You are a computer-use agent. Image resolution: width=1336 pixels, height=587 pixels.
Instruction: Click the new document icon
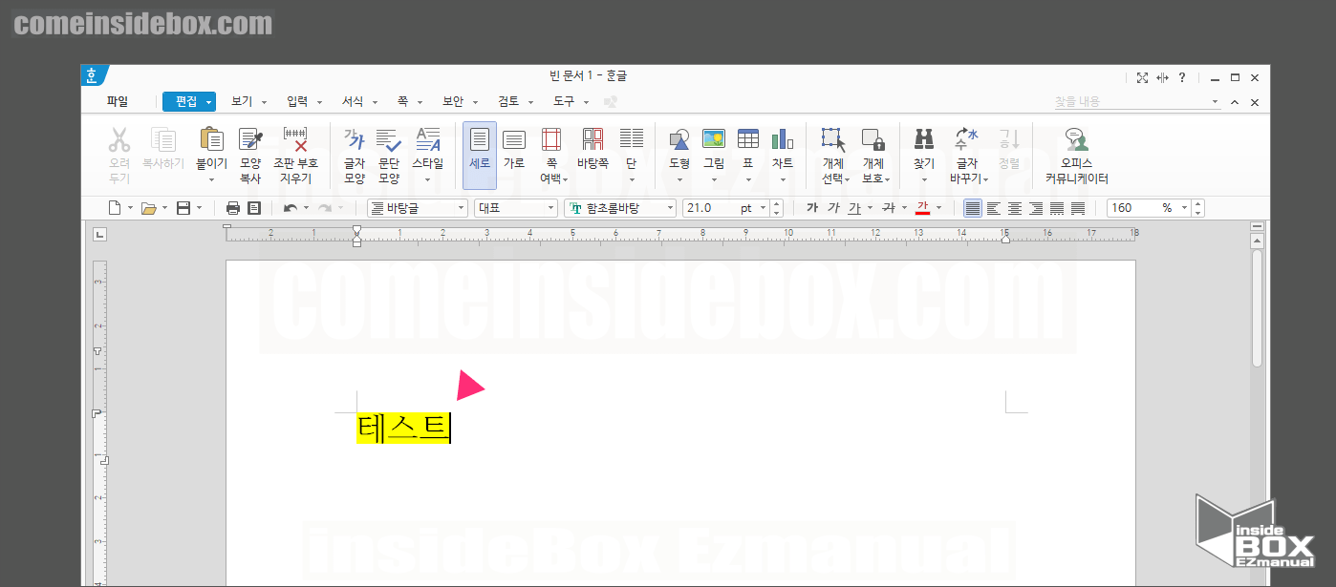tap(115, 208)
